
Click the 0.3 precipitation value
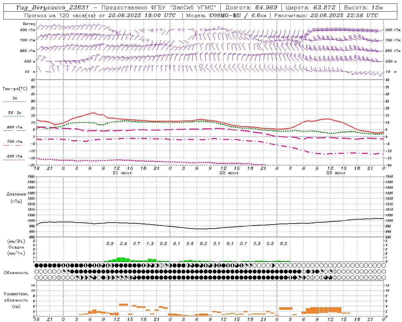(257, 243)
